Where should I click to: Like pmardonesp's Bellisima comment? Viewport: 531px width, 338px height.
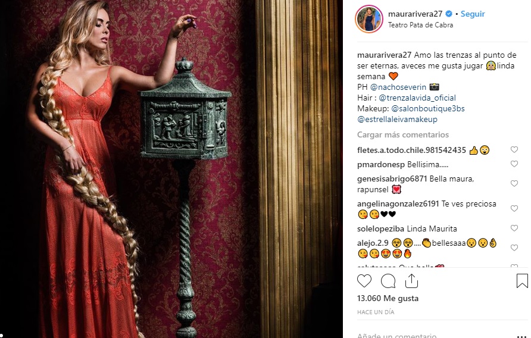pos(514,164)
